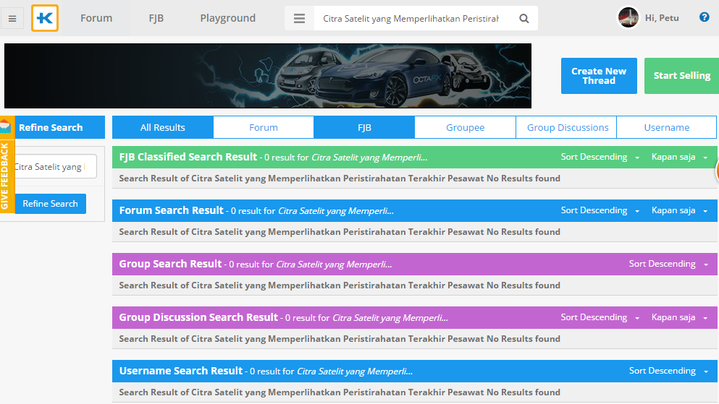The height and width of the screenshot is (404, 719).
Task: Open Sort Descending in FJB Classified results
Action: tap(600, 157)
